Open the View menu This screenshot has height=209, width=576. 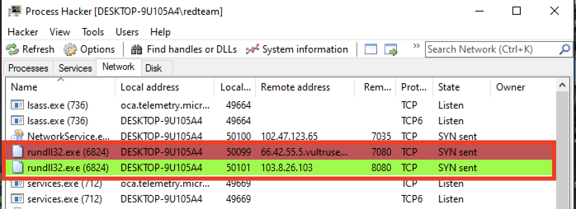coord(60,32)
